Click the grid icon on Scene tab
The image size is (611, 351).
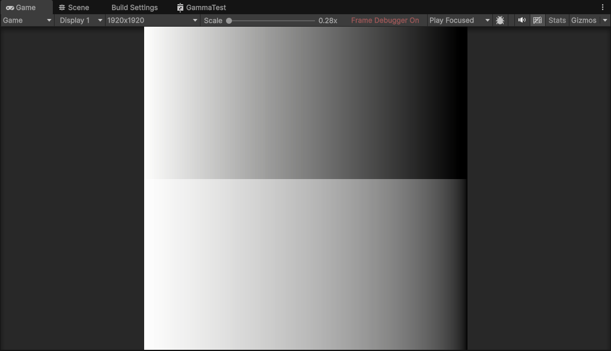tap(62, 8)
